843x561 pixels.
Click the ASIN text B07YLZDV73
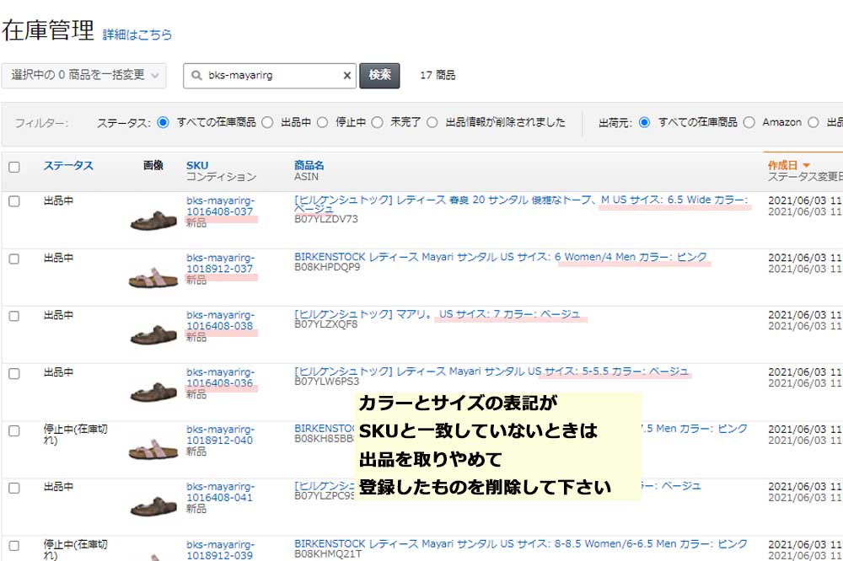tap(325, 219)
